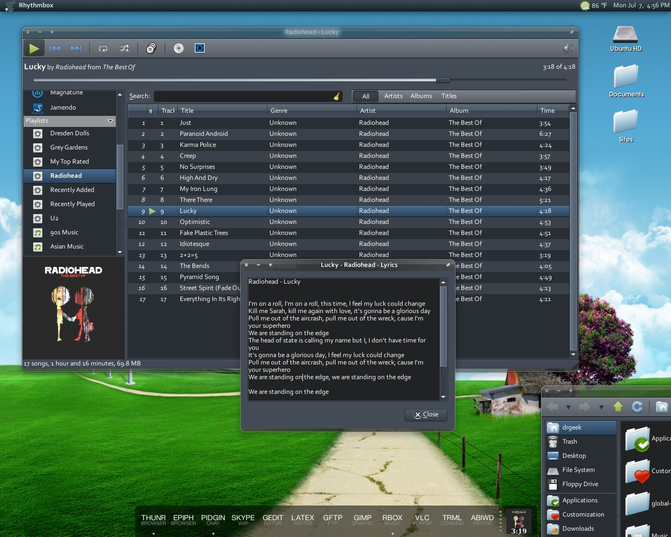Screen dimensions: 671x537
Task: Sort the track list by Time column
Action: click(x=553, y=111)
